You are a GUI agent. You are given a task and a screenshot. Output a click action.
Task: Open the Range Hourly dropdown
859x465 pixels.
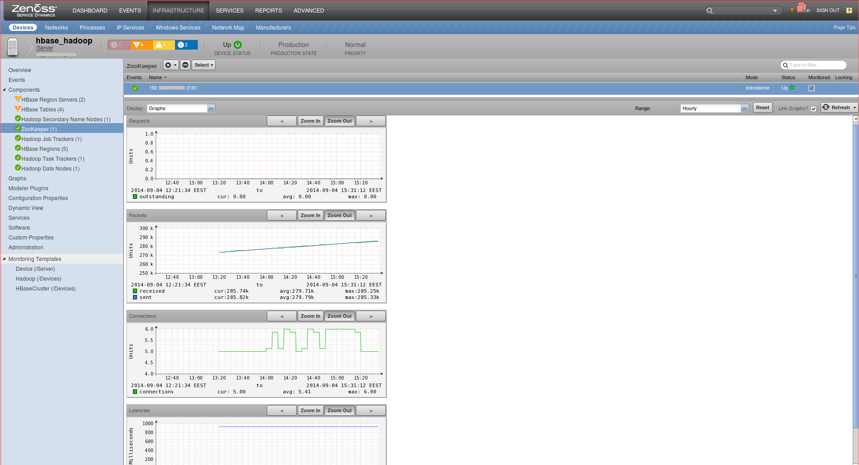(x=744, y=108)
